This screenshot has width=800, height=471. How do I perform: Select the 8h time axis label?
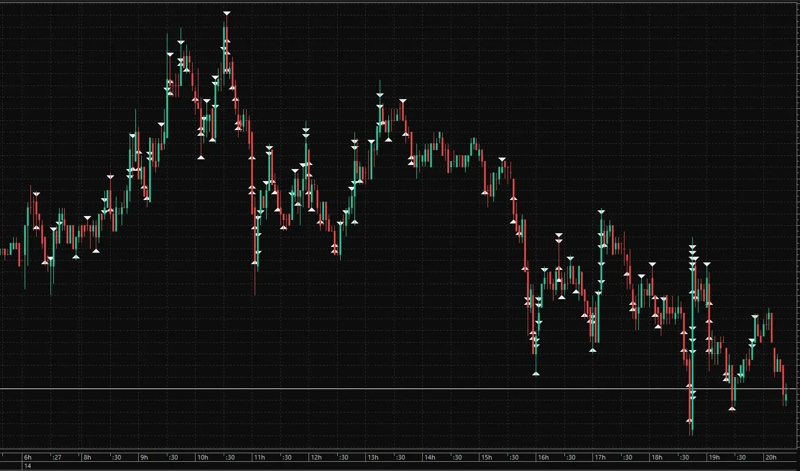coord(87,457)
